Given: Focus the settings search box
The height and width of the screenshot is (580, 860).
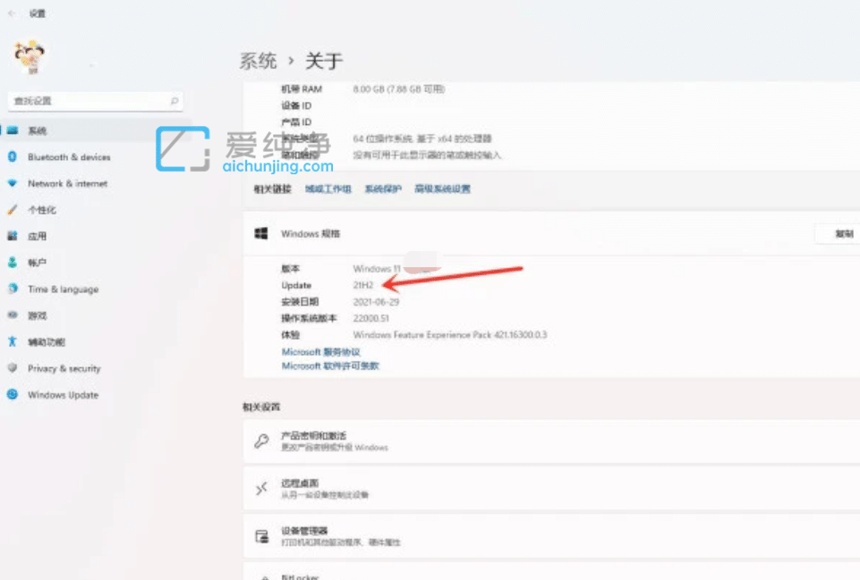Looking at the screenshot, I should (x=96, y=101).
